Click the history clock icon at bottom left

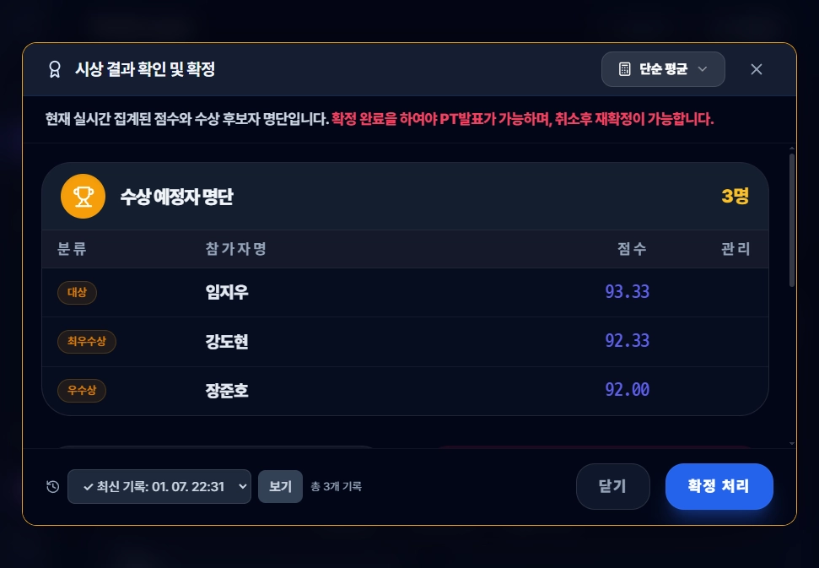53,487
